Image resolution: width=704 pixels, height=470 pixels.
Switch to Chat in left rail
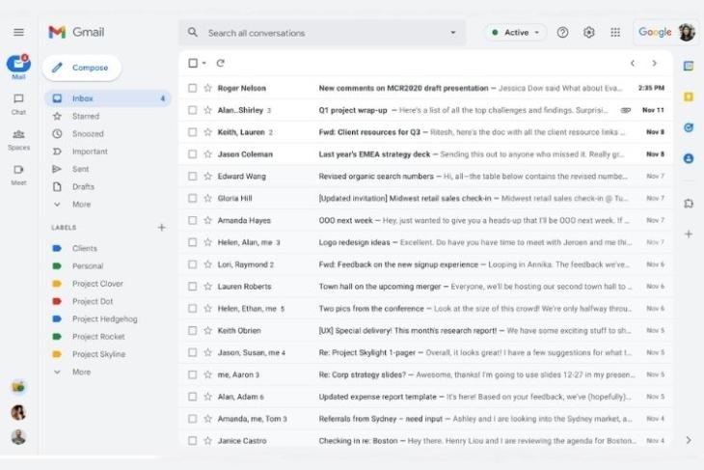[18, 102]
